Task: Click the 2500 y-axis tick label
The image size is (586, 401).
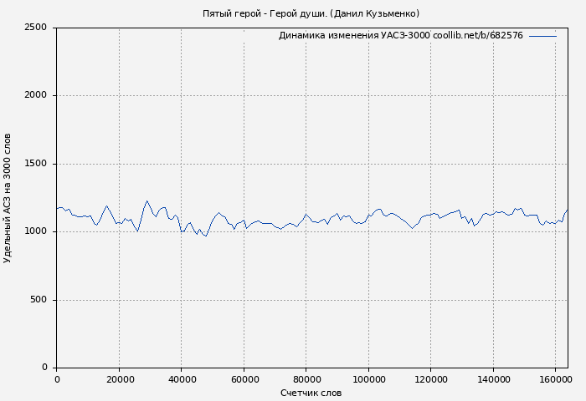Action: (35, 28)
